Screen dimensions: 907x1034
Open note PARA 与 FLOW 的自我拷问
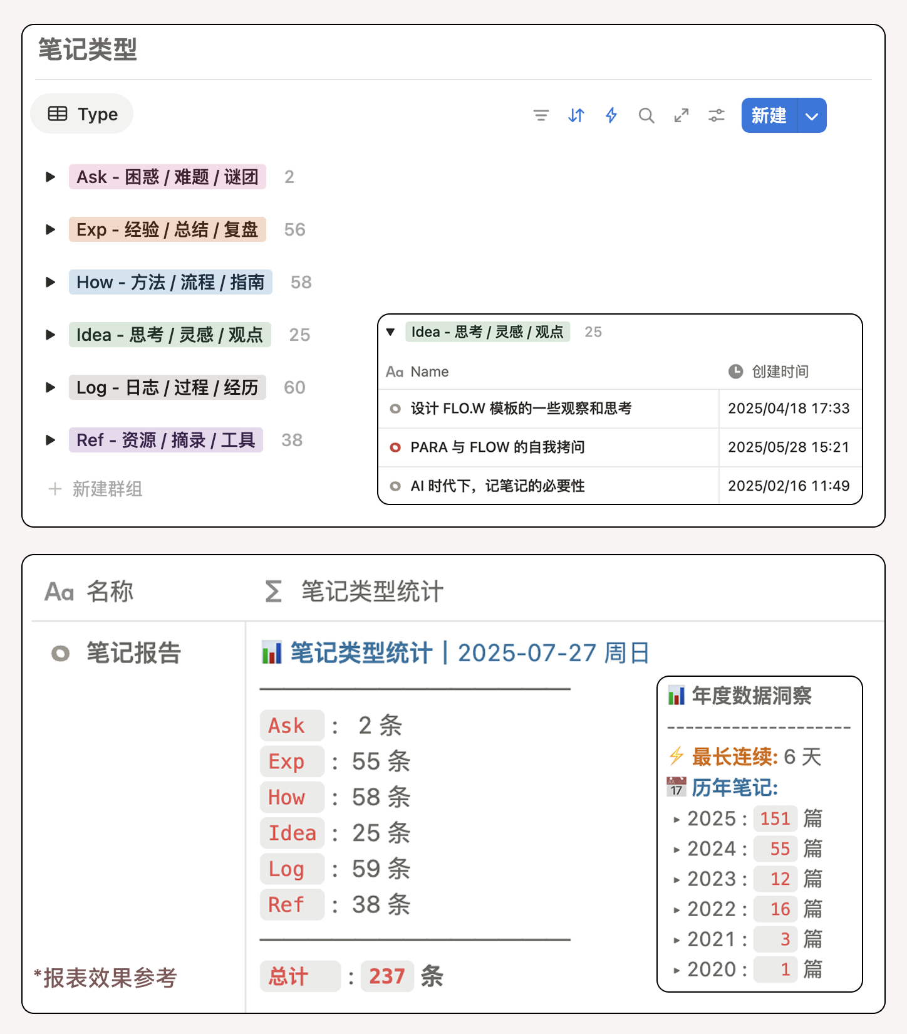[498, 447]
